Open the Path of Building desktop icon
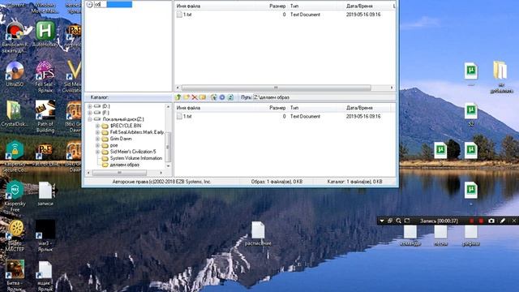This screenshot has width=519, height=292. 45,117
